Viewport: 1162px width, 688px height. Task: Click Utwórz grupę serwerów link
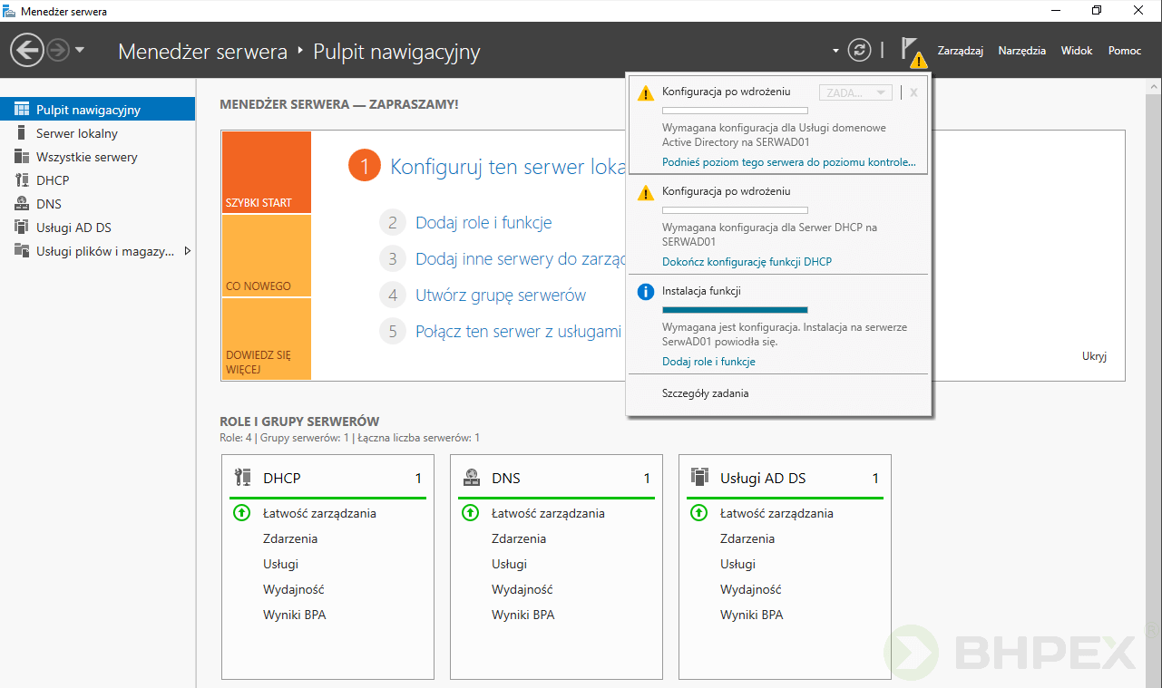click(501, 295)
